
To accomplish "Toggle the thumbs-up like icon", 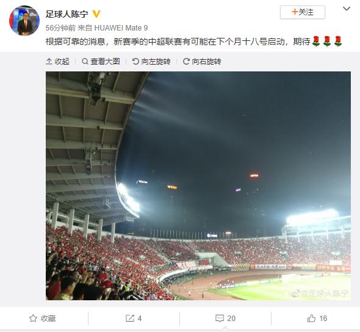I will coord(311,318).
